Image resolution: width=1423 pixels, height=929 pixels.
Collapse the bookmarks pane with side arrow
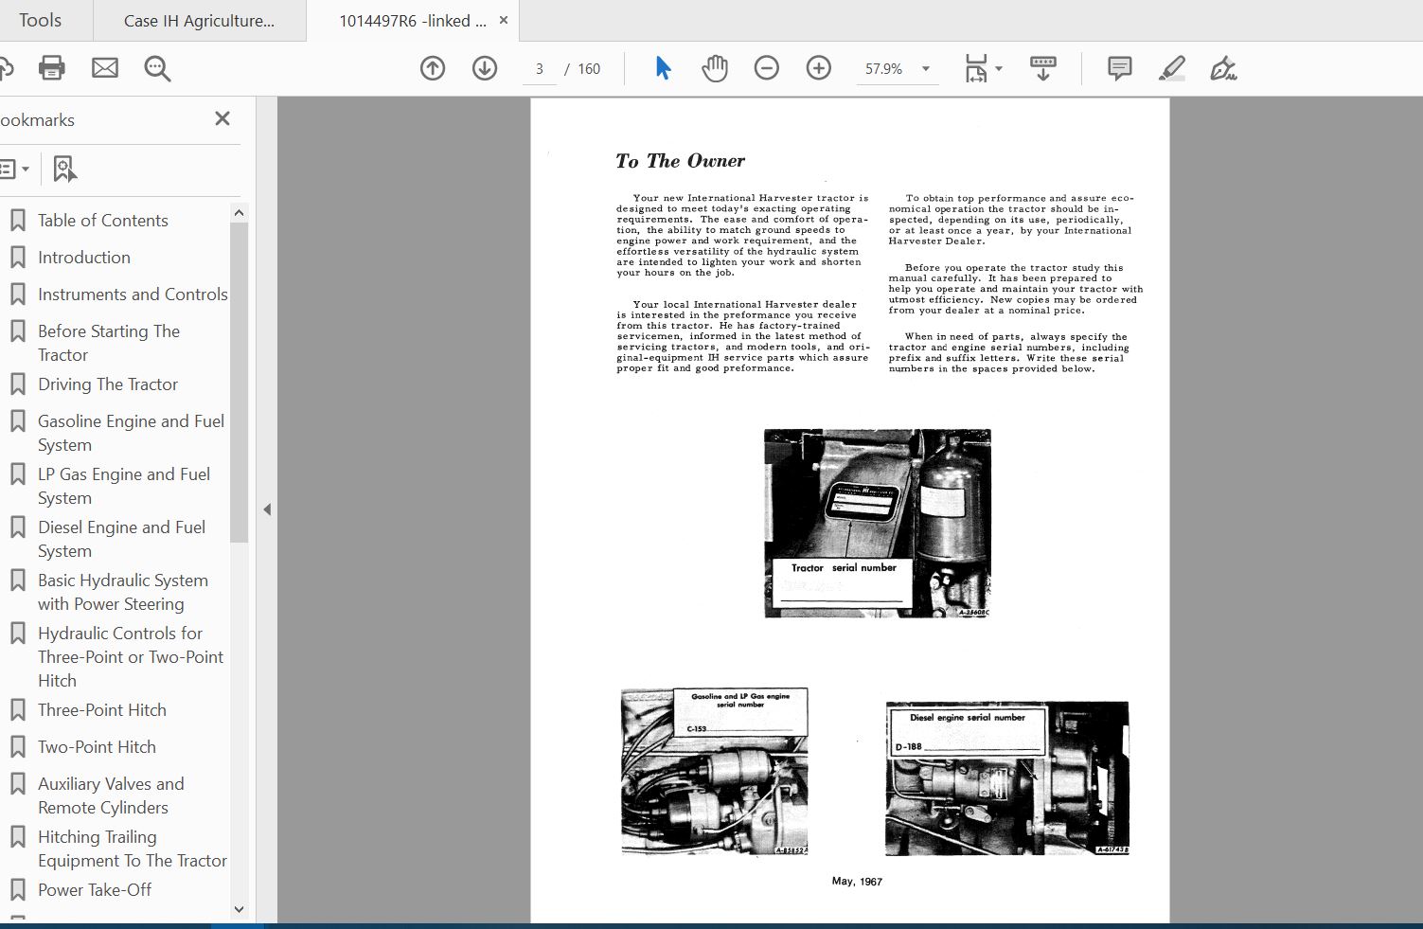267,509
